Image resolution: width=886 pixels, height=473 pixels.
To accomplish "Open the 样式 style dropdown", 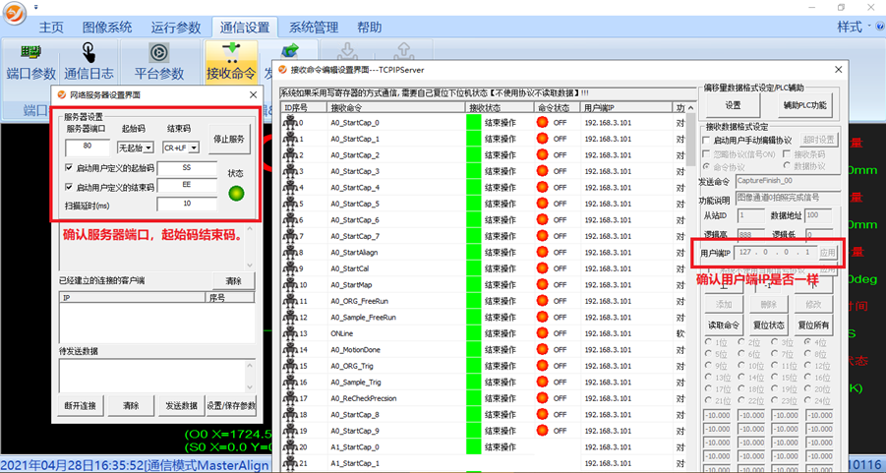I will pos(854,28).
